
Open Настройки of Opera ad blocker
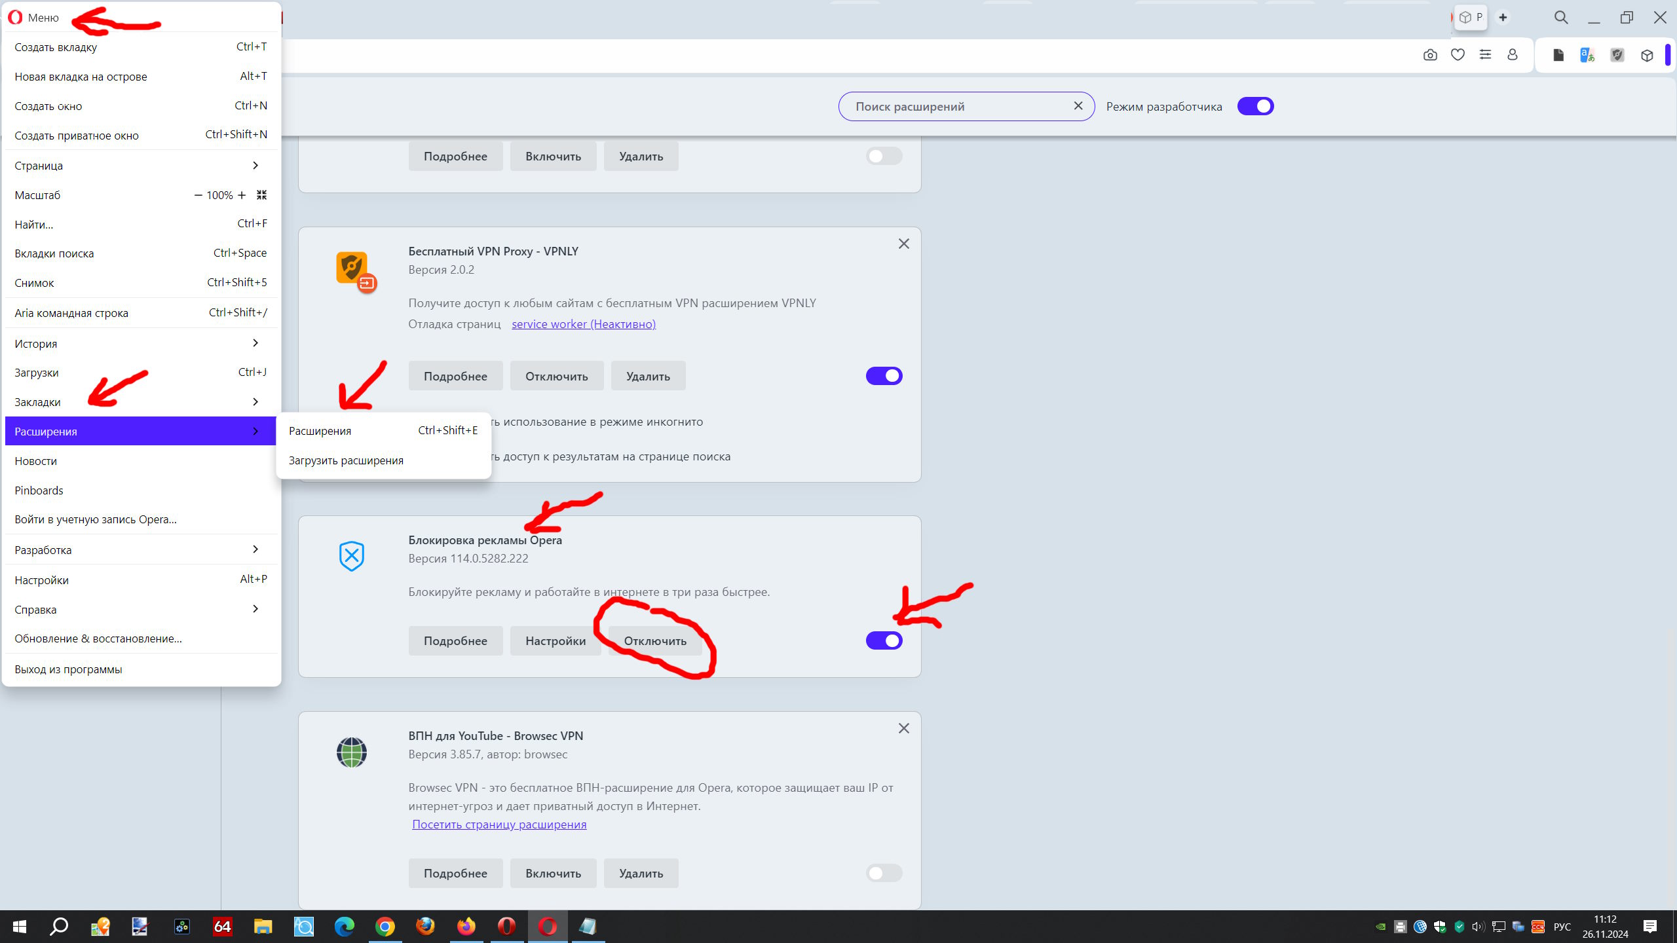pos(556,640)
